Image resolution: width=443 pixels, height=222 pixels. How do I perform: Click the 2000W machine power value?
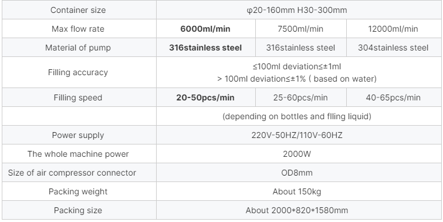coord(297,154)
